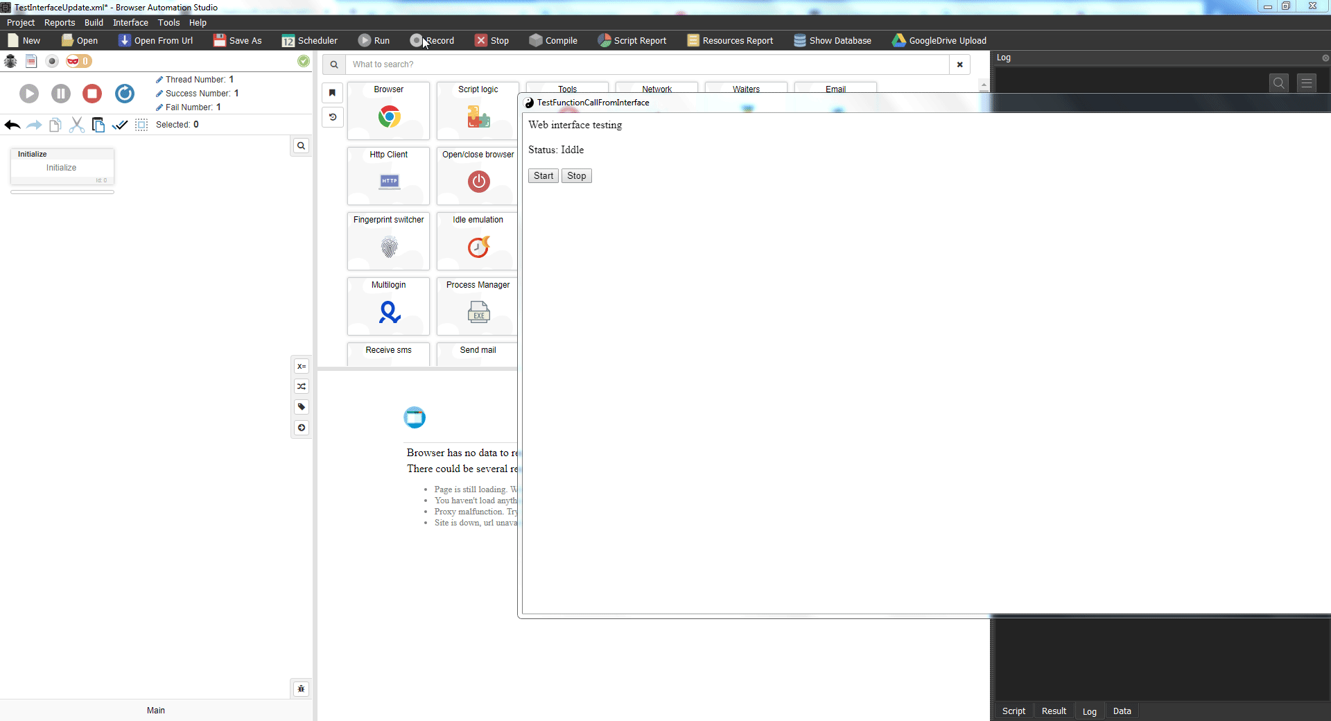Click the red stop script button
This screenshot has height=721, width=1331.
[x=92, y=94]
